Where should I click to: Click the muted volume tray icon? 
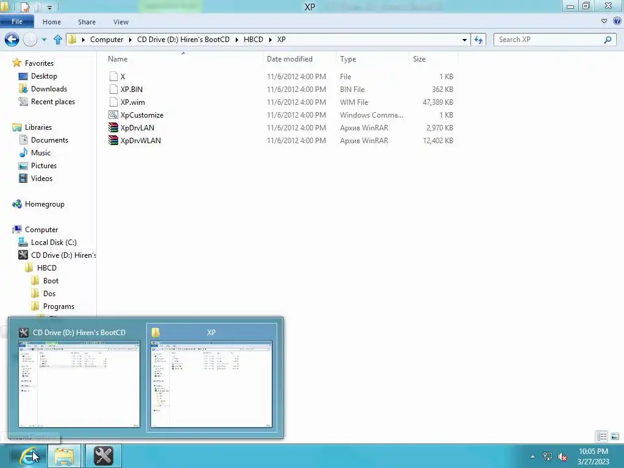click(562, 456)
